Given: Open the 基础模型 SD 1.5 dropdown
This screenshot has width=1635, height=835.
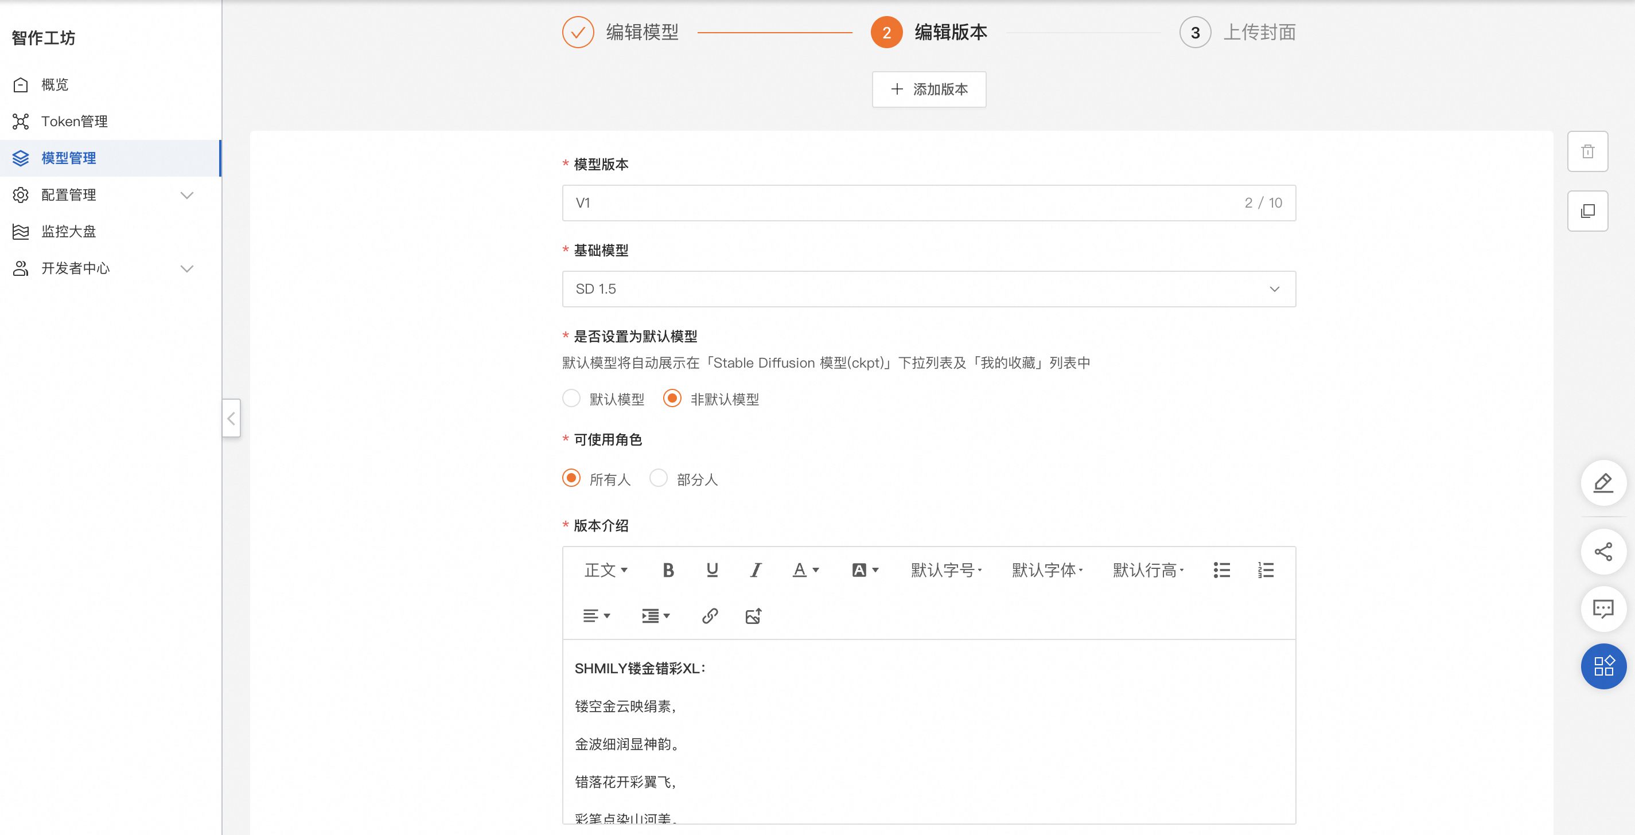Looking at the screenshot, I should [929, 288].
